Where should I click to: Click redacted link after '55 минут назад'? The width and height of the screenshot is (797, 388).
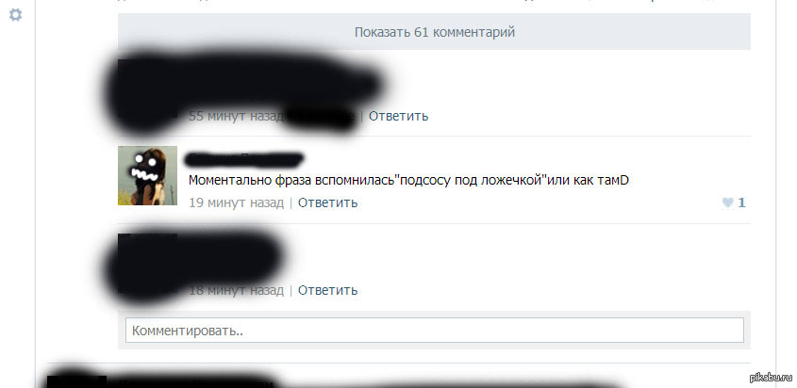321,117
